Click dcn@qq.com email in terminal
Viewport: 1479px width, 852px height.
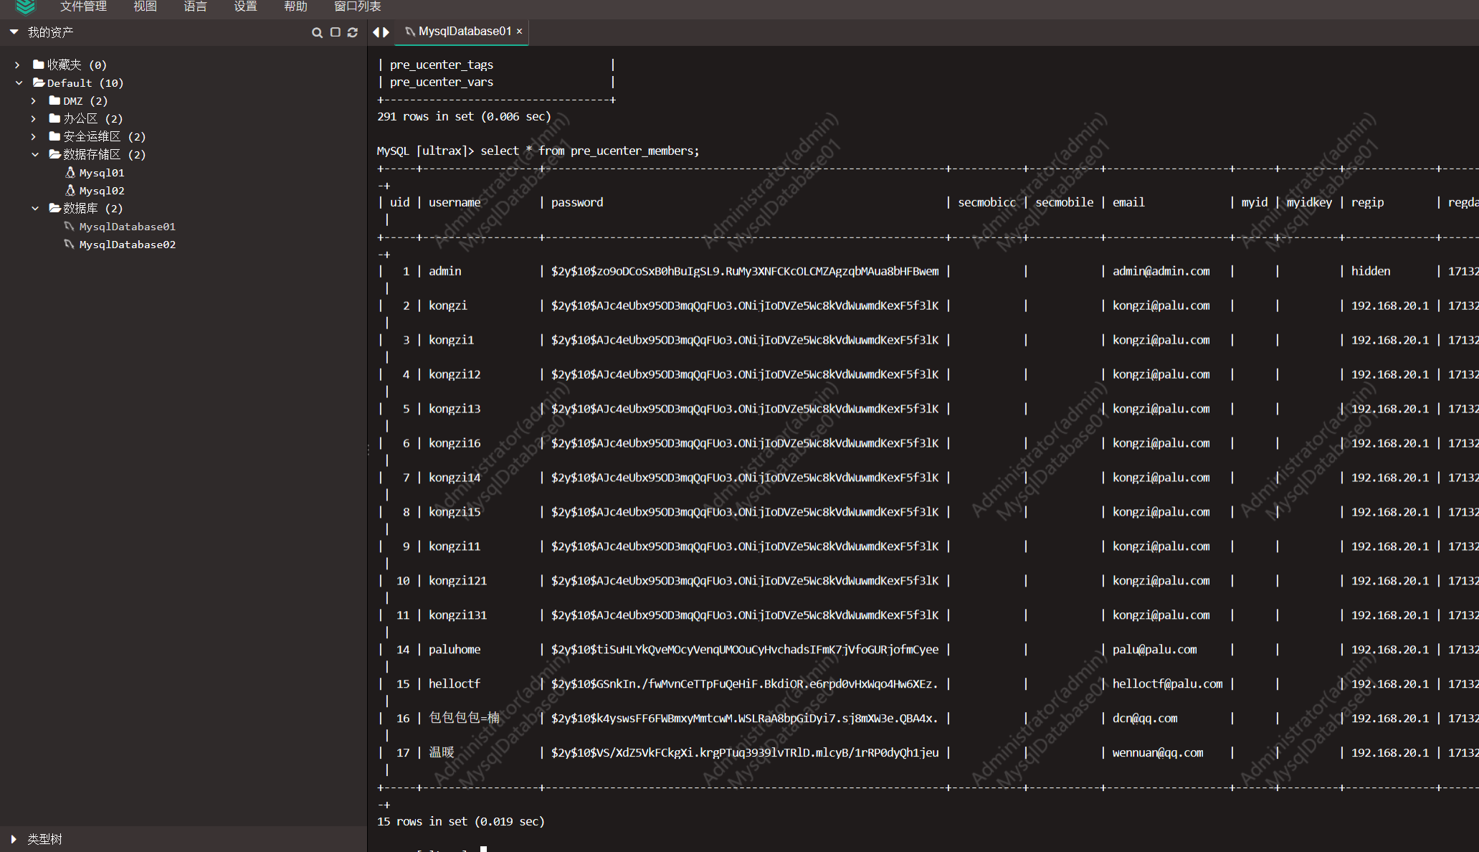point(1145,718)
